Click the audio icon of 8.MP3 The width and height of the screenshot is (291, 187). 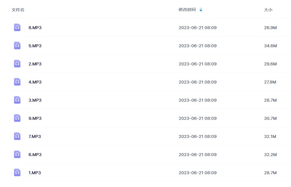pyautogui.click(x=17, y=27)
